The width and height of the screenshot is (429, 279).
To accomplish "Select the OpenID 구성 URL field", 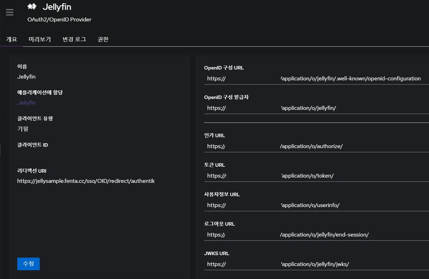I will tap(314, 78).
